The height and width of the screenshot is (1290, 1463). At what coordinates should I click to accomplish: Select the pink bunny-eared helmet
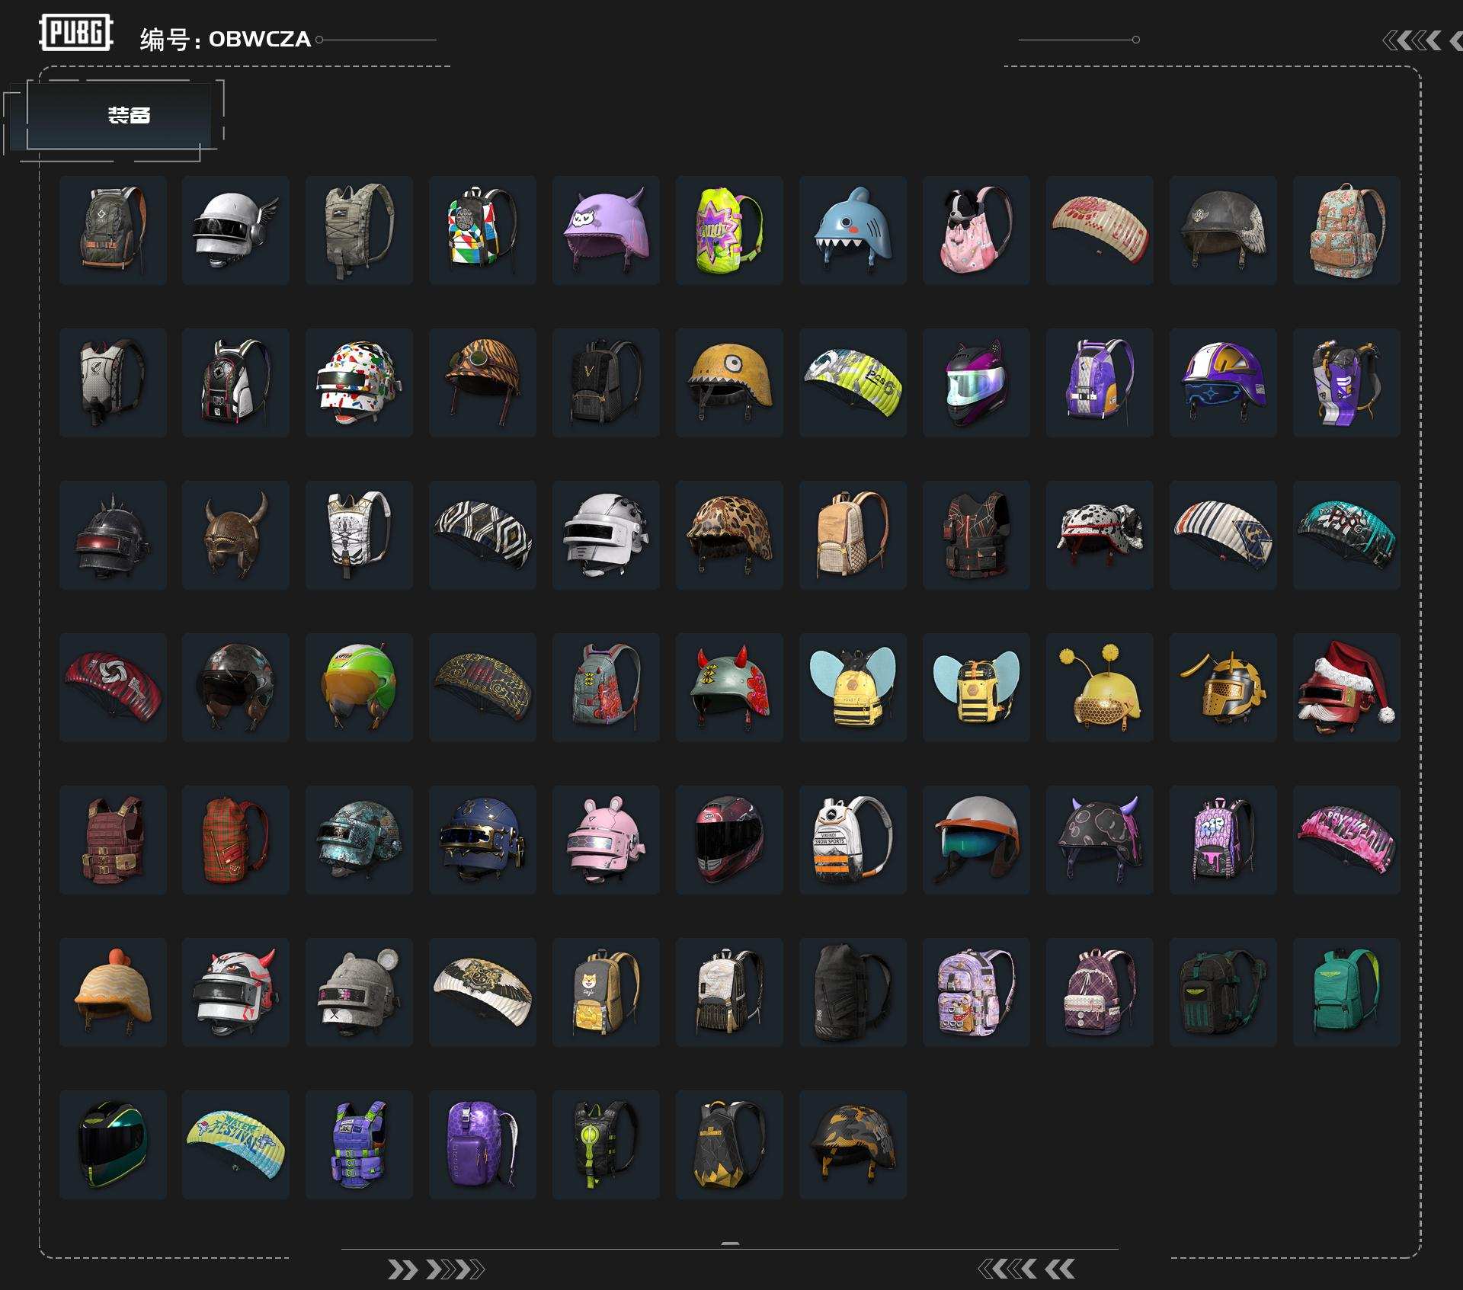[x=606, y=840]
